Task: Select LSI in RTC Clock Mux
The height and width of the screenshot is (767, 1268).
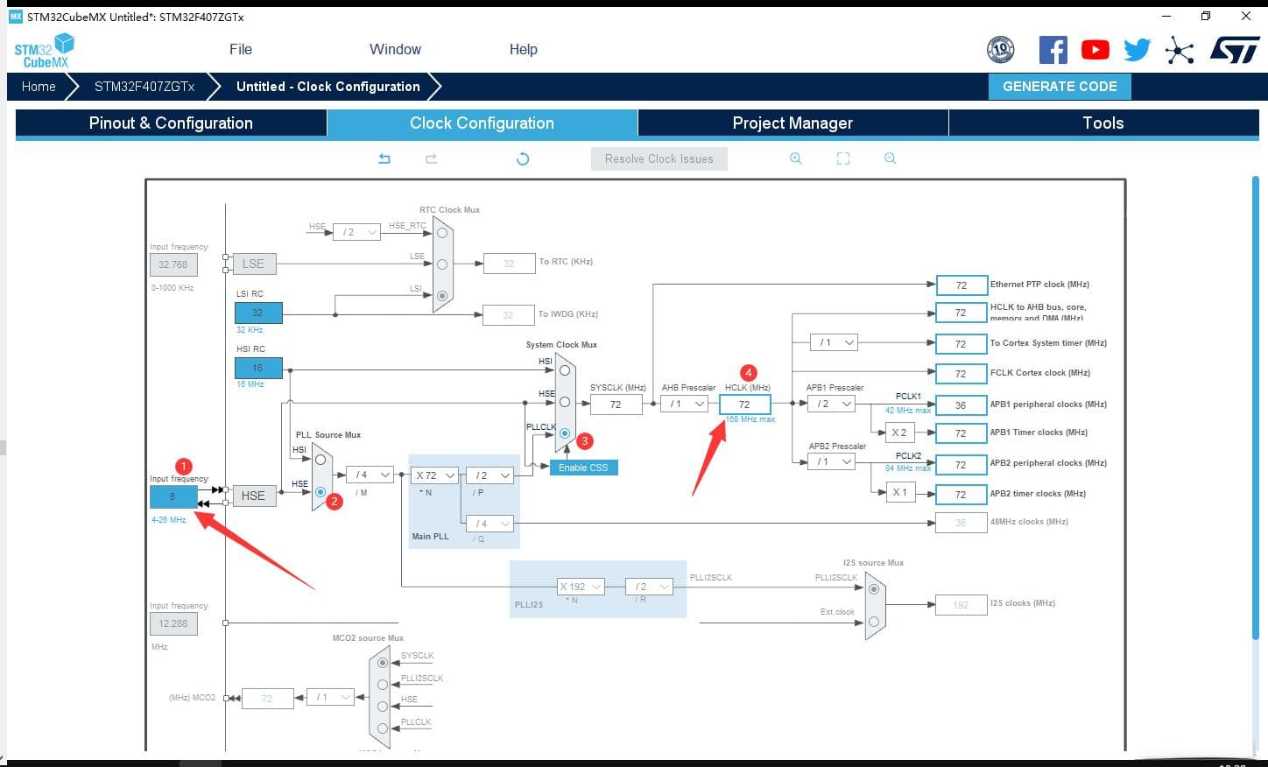Action: click(x=442, y=296)
